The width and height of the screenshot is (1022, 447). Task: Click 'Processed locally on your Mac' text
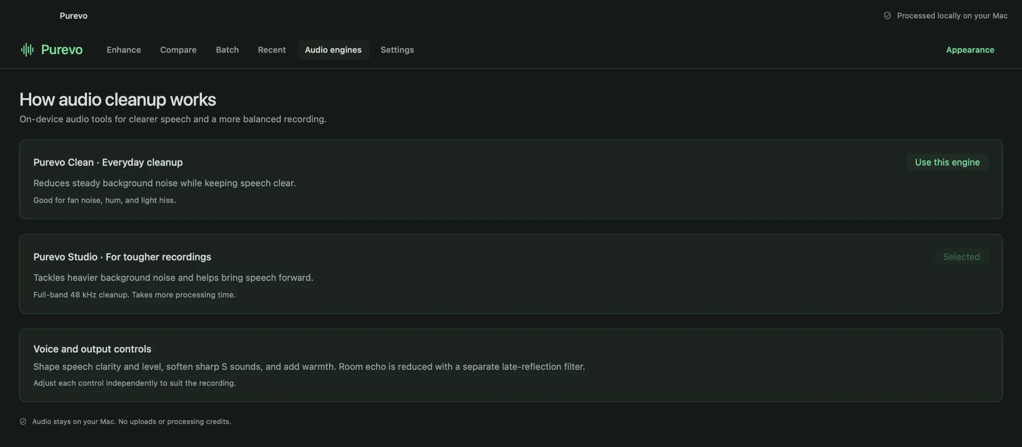click(953, 16)
